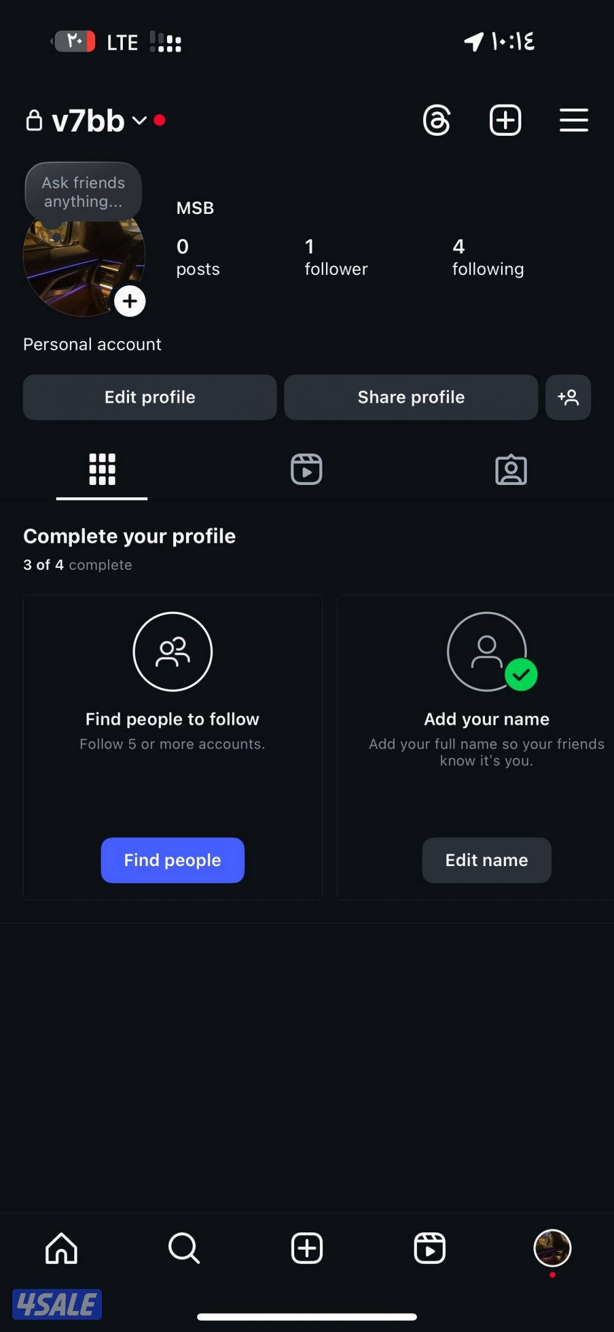Open Reels from the bottom navigation
614x1332 pixels.
tap(430, 1248)
